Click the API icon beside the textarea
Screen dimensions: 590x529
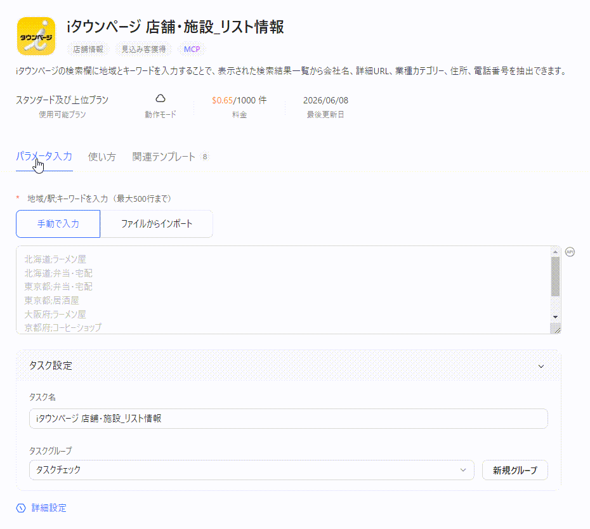click(x=570, y=252)
